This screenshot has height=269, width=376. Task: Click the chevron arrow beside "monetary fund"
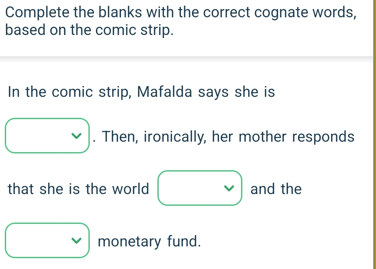(77, 240)
